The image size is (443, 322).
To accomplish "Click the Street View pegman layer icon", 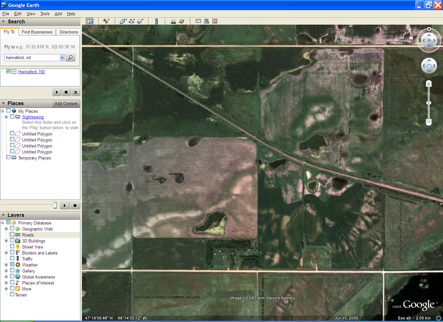I will (x=18, y=247).
